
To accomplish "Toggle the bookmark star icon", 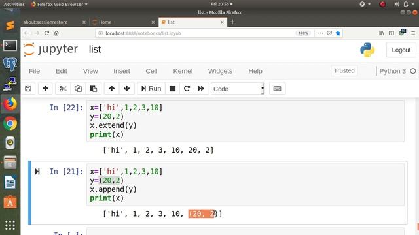I will [338, 33].
